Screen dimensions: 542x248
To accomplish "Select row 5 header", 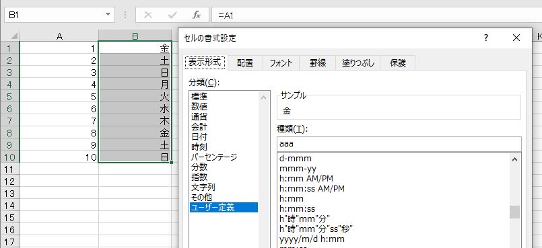I will (9, 97).
